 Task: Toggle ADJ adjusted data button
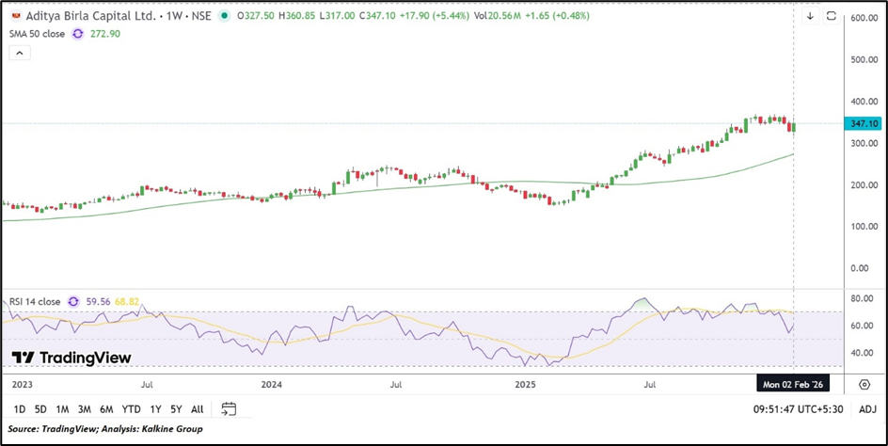pos(867,408)
